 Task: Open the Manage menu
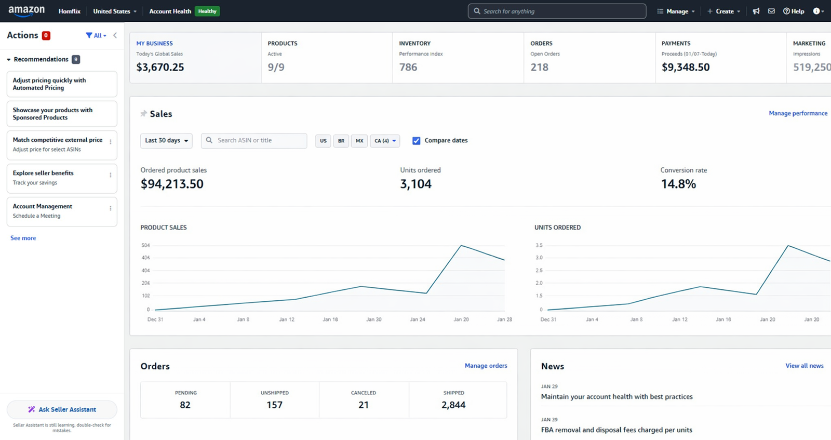pos(676,11)
